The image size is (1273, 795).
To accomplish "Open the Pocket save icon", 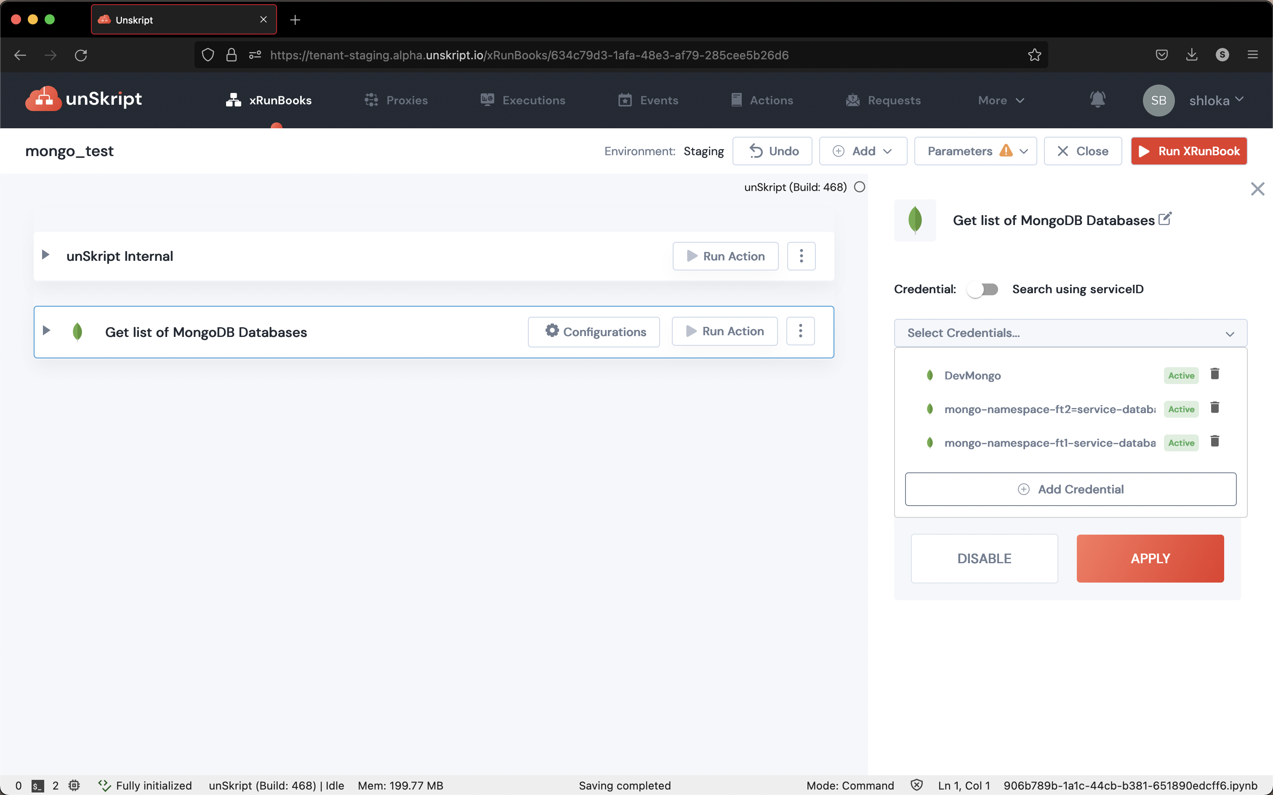I will click(x=1161, y=55).
